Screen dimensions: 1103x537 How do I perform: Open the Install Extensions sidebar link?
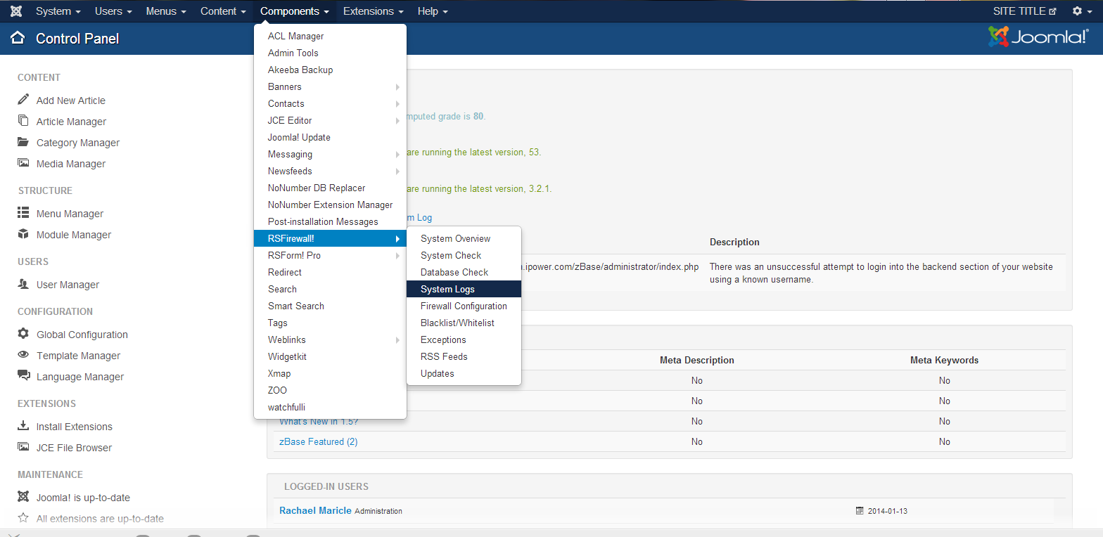[75, 427]
